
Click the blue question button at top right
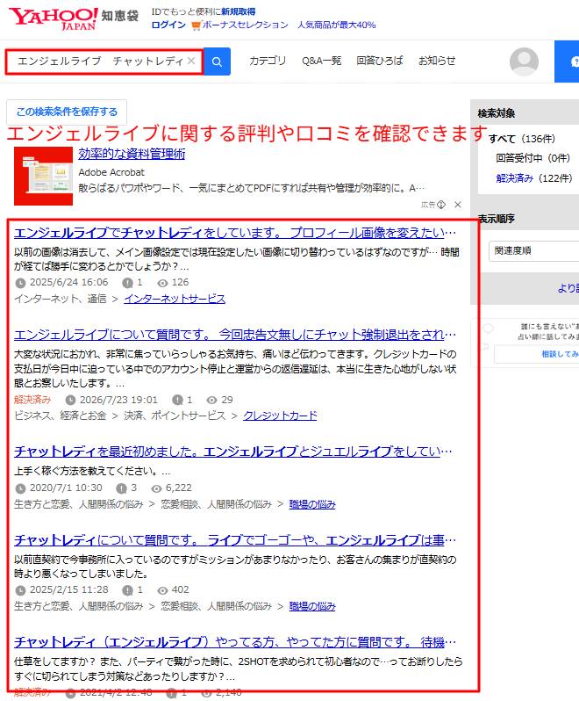pos(567,61)
